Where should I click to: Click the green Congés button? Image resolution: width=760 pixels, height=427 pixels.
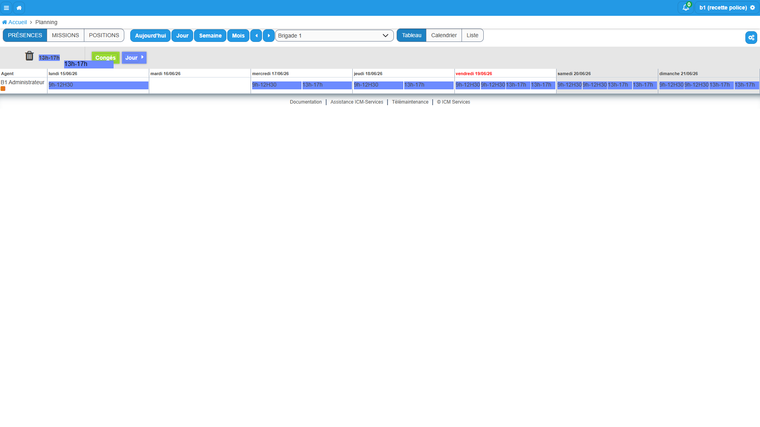105,58
